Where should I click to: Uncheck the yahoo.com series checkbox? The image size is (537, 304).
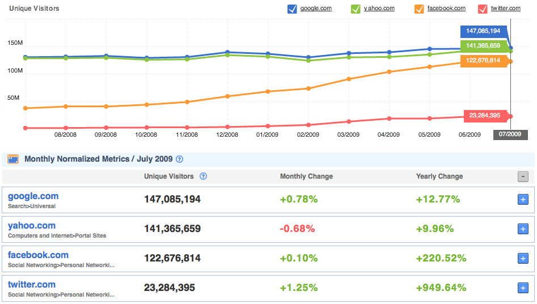click(356, 9)
